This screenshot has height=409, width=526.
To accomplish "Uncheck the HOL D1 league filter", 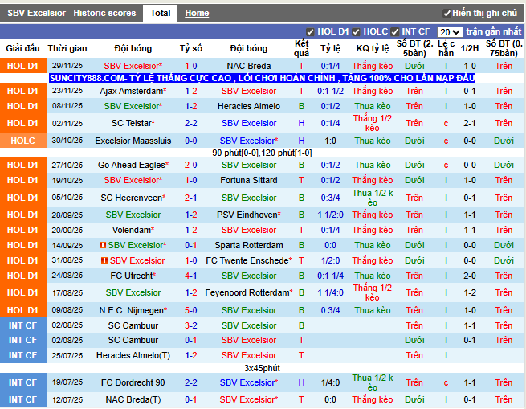I will [311, 32].
